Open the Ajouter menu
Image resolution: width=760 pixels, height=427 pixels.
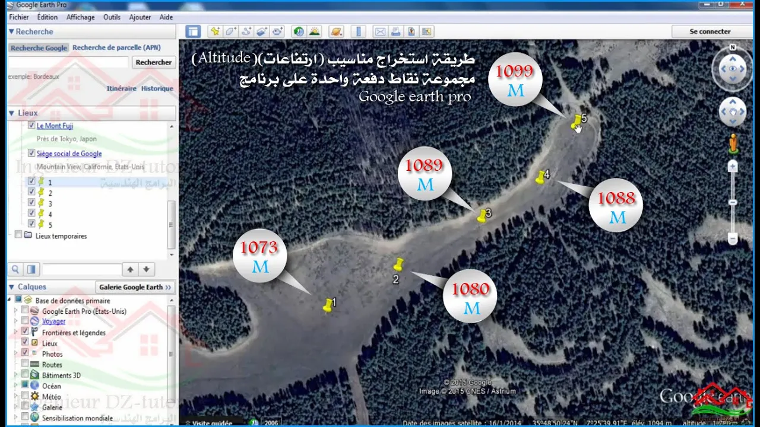coord(140,17)
